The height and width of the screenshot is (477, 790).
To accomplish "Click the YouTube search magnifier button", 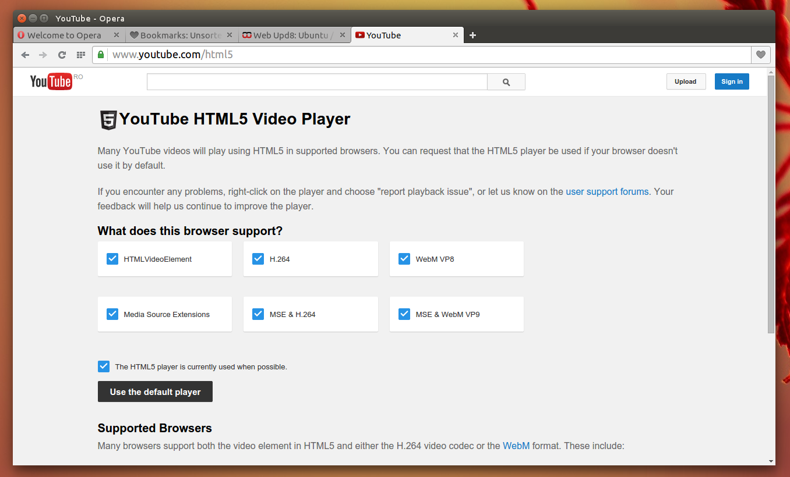I will (x=506, y=82).
